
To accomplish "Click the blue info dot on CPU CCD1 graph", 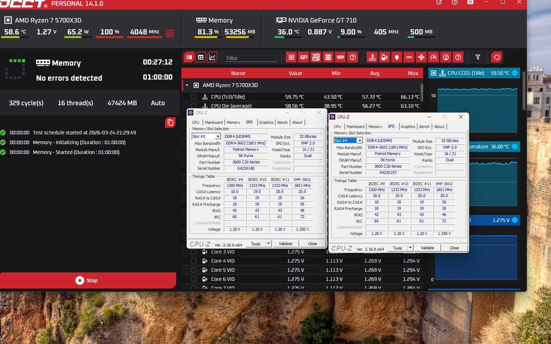I will (515, 73).
